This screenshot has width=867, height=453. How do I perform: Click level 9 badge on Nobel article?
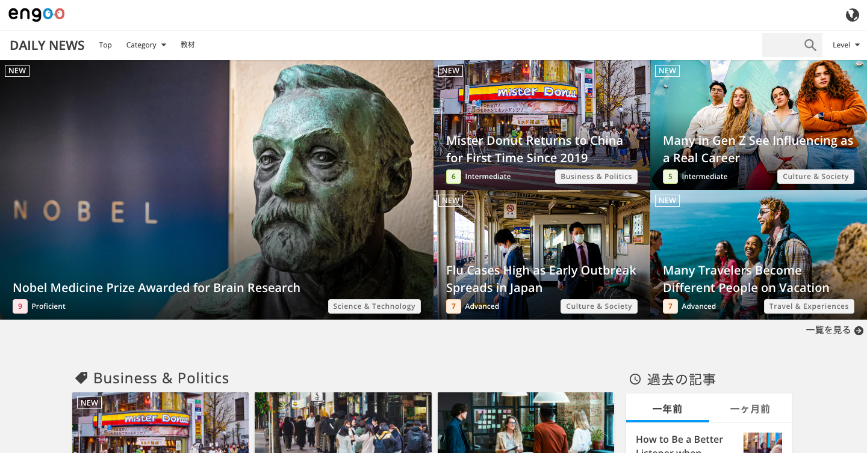[x=20, y=306]
